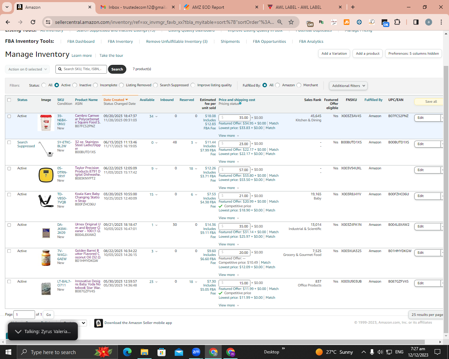The width and height of the screenshot is (449, 359).
Task: Open a new browser tab
Action: click(353, 7)
